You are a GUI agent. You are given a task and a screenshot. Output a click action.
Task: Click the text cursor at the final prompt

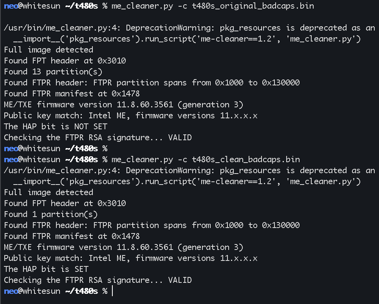pos(112,291)
